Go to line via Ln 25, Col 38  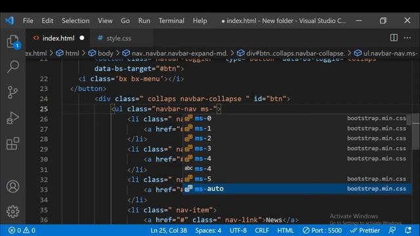[169, 230]
